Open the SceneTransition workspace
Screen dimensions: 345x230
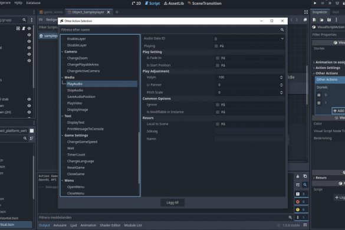(x=205, y=4)
